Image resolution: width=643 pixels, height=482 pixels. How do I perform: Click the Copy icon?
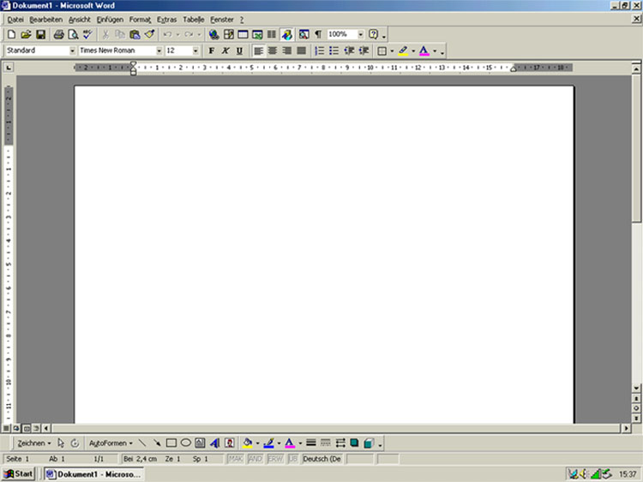[x=120, y=34]
